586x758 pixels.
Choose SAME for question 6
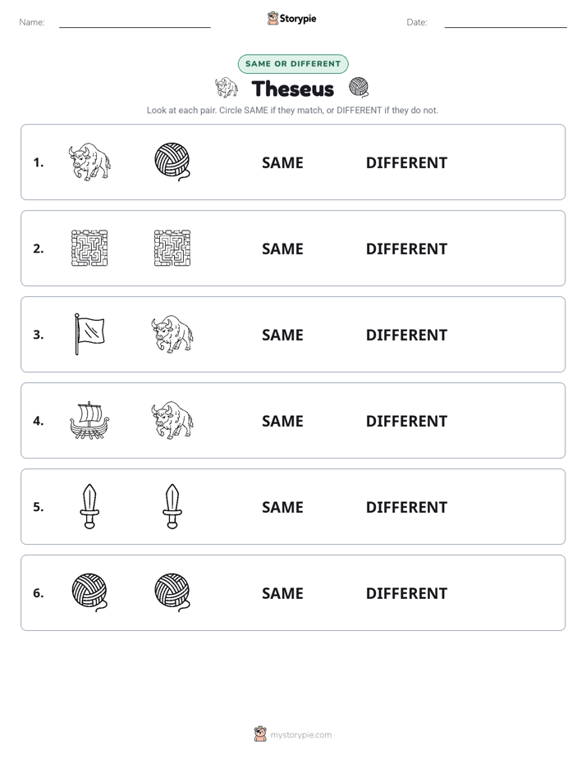pyautogui.click(x=282, y=593)
